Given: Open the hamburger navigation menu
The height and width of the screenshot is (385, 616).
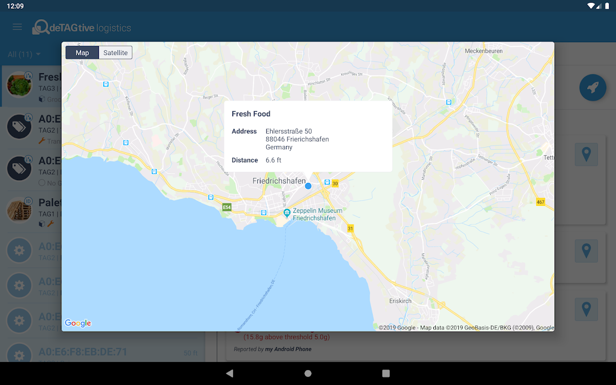Looking at the screenshot, I should pyautogui.click(x=17, y=27).
